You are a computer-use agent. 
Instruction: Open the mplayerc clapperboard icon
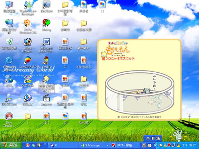pyautogui.click(x=47, y=100)
